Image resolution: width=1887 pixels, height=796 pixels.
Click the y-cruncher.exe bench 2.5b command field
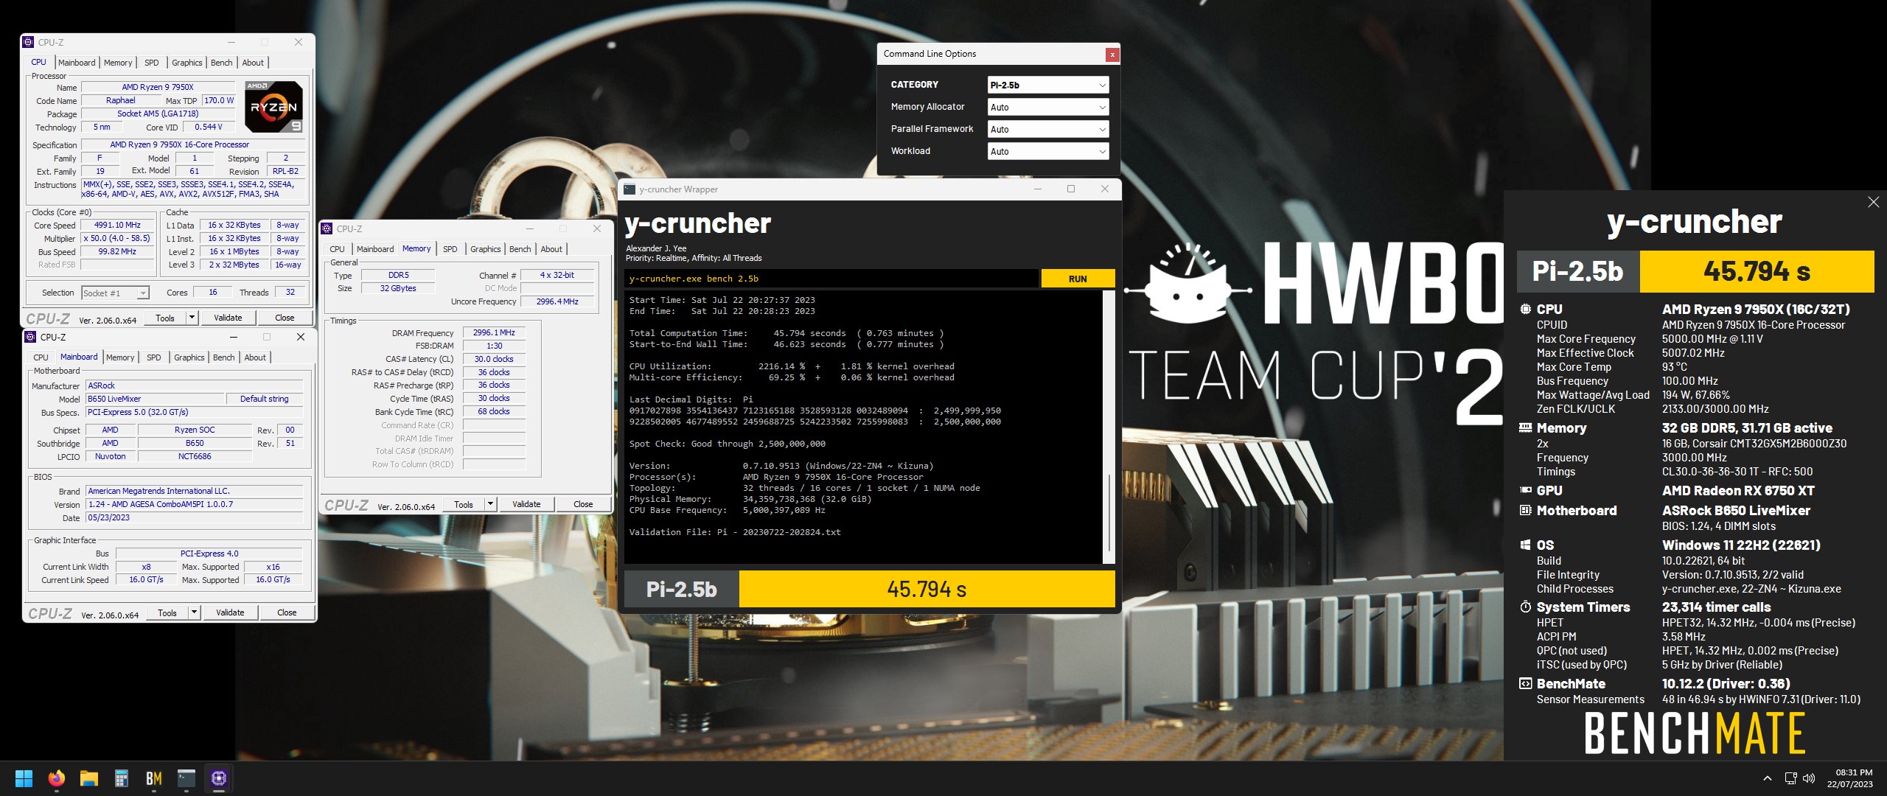(831, 279)
